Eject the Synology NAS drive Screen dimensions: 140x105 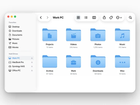[x=32, y=66]
